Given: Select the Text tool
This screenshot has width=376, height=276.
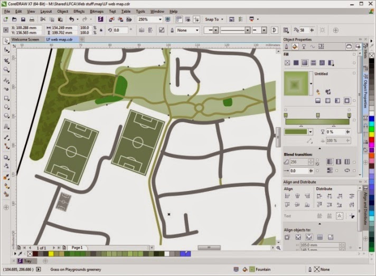Looking at the screenshot, I should tap(6, 127).
